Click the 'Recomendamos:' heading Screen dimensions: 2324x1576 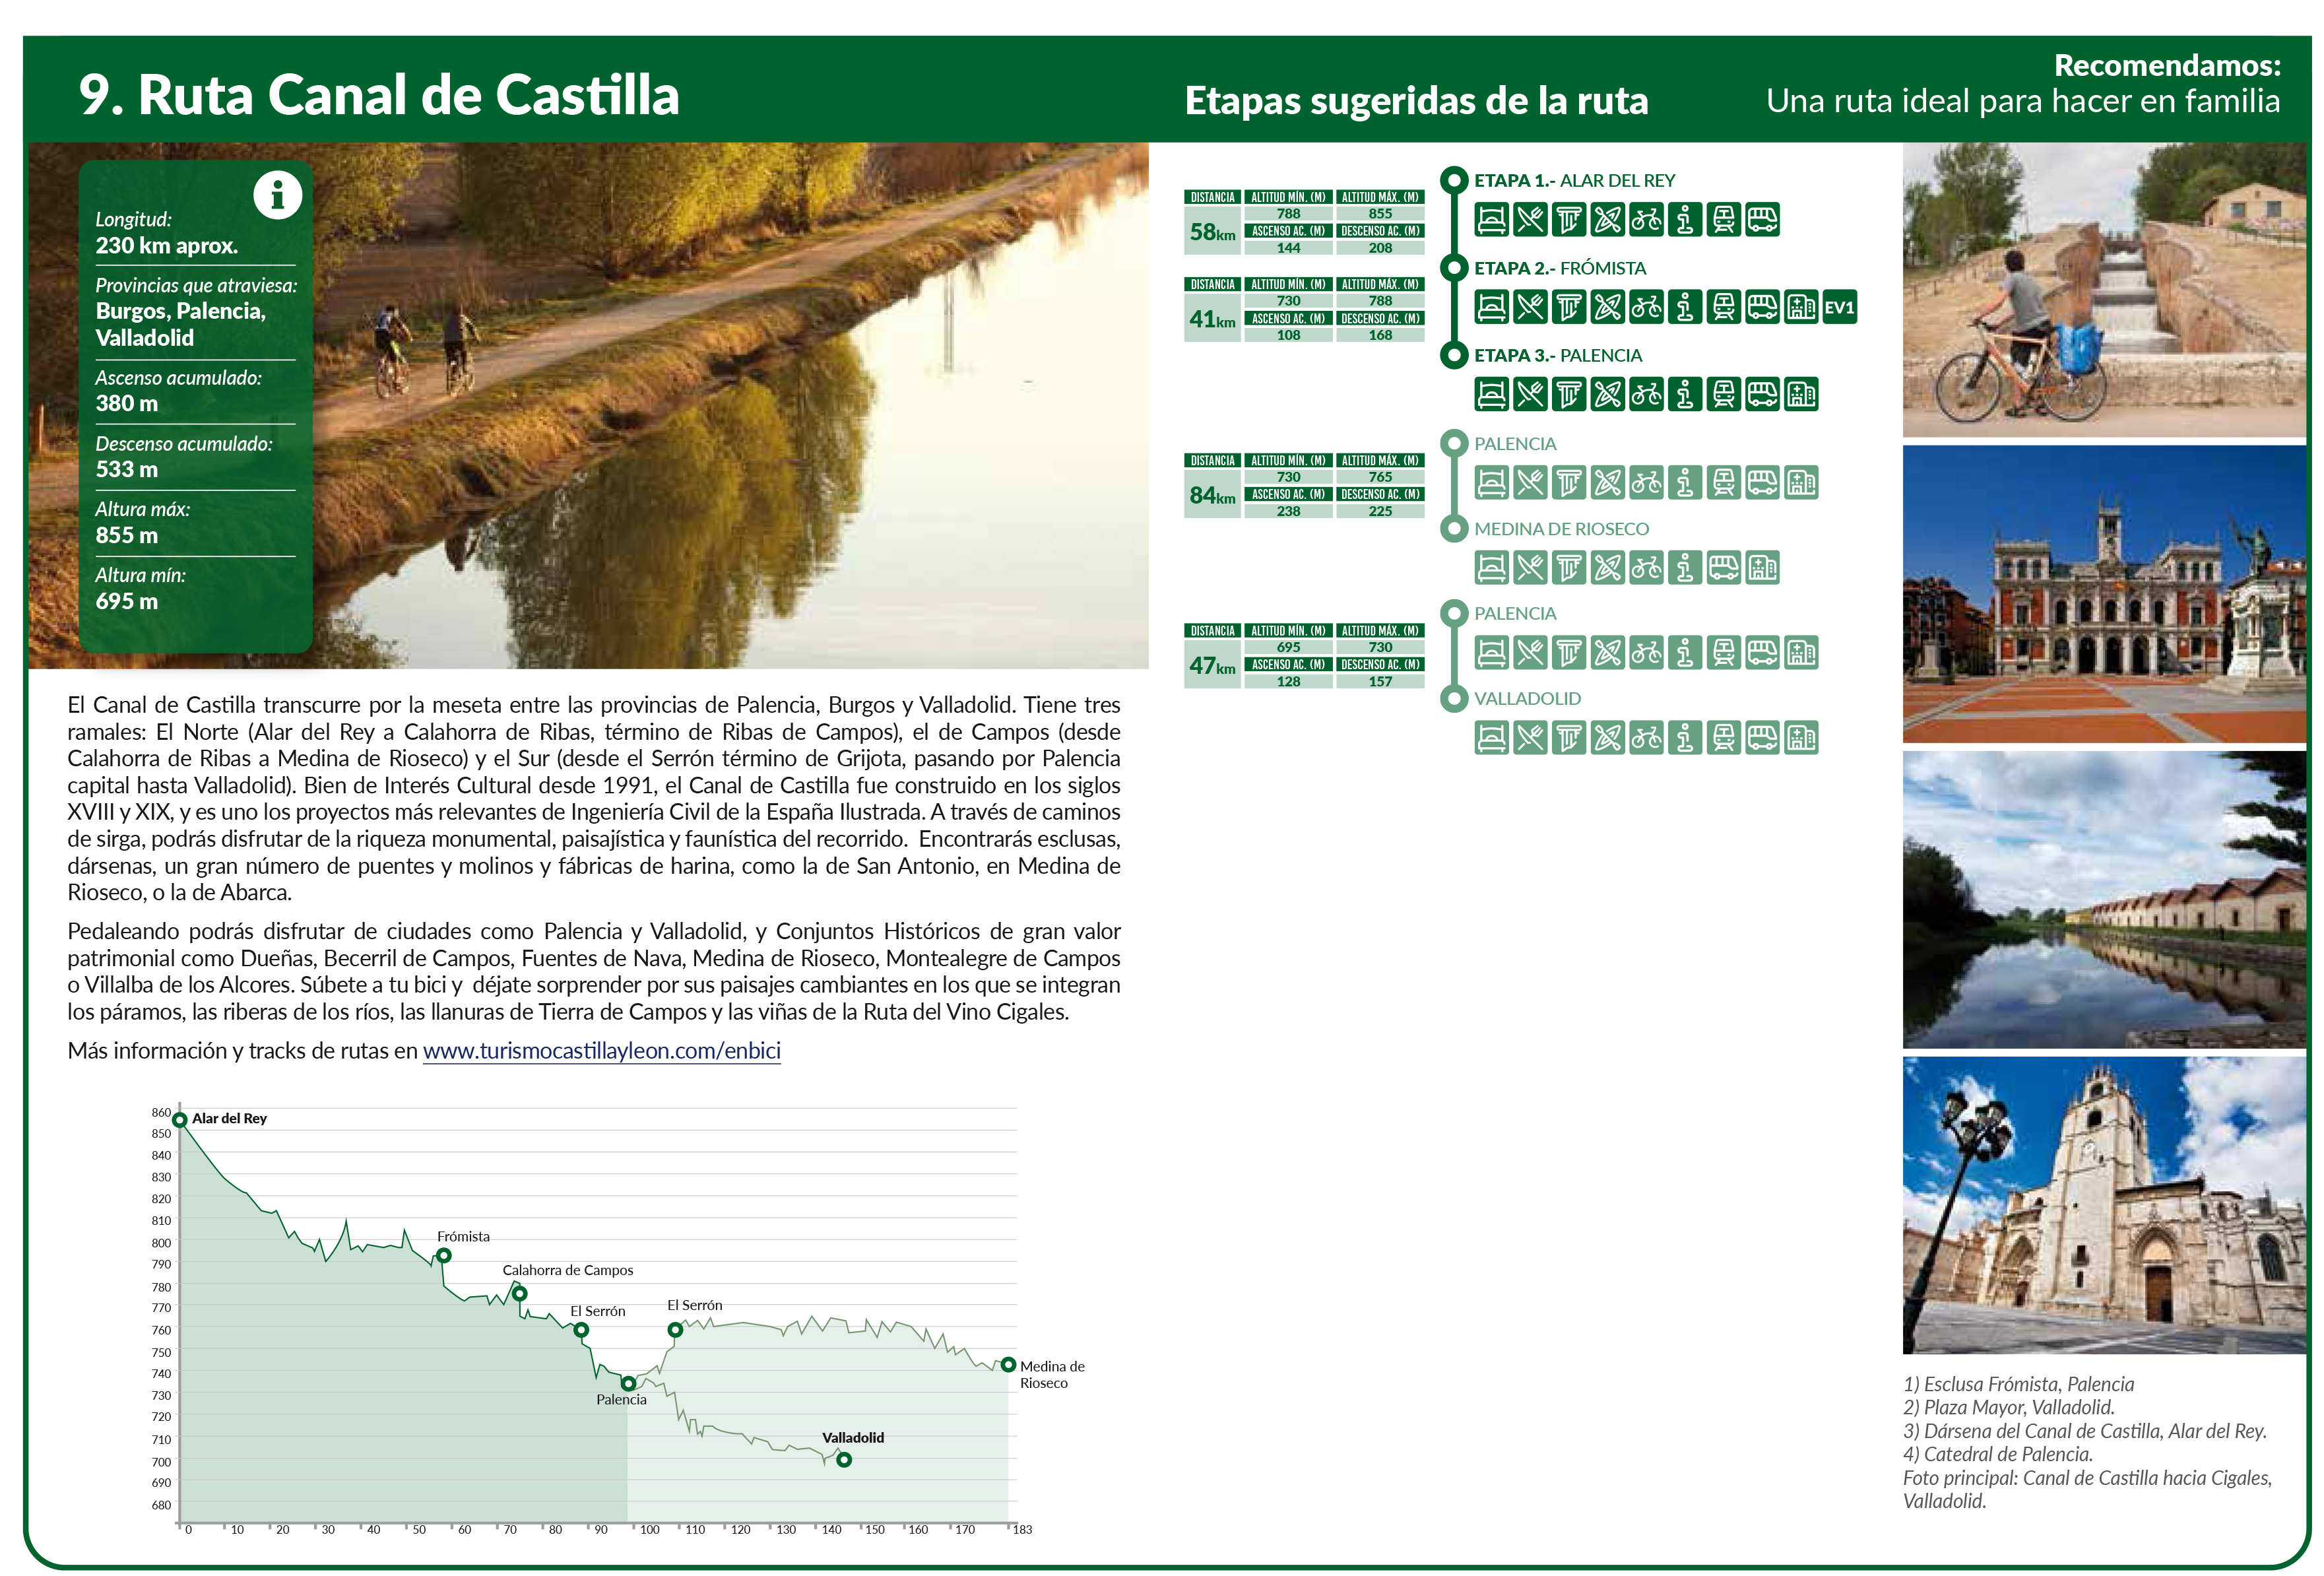point(2167,65)
